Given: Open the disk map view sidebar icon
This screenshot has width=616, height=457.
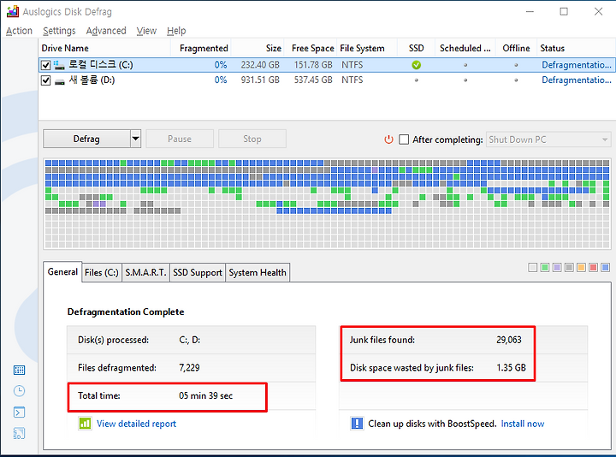Looking at the screenshot, I should pyautogui.click(x=19, y=370).
